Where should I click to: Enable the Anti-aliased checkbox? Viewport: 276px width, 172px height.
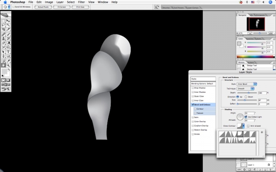point(248,126)
